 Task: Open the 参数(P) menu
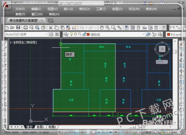coord(20,14)
